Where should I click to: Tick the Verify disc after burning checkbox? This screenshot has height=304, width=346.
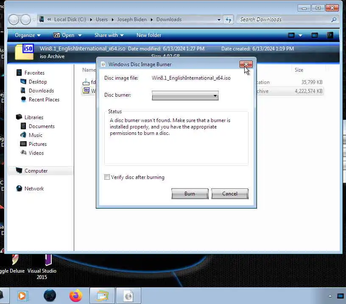pyautogui.click(x=107, y=177)
